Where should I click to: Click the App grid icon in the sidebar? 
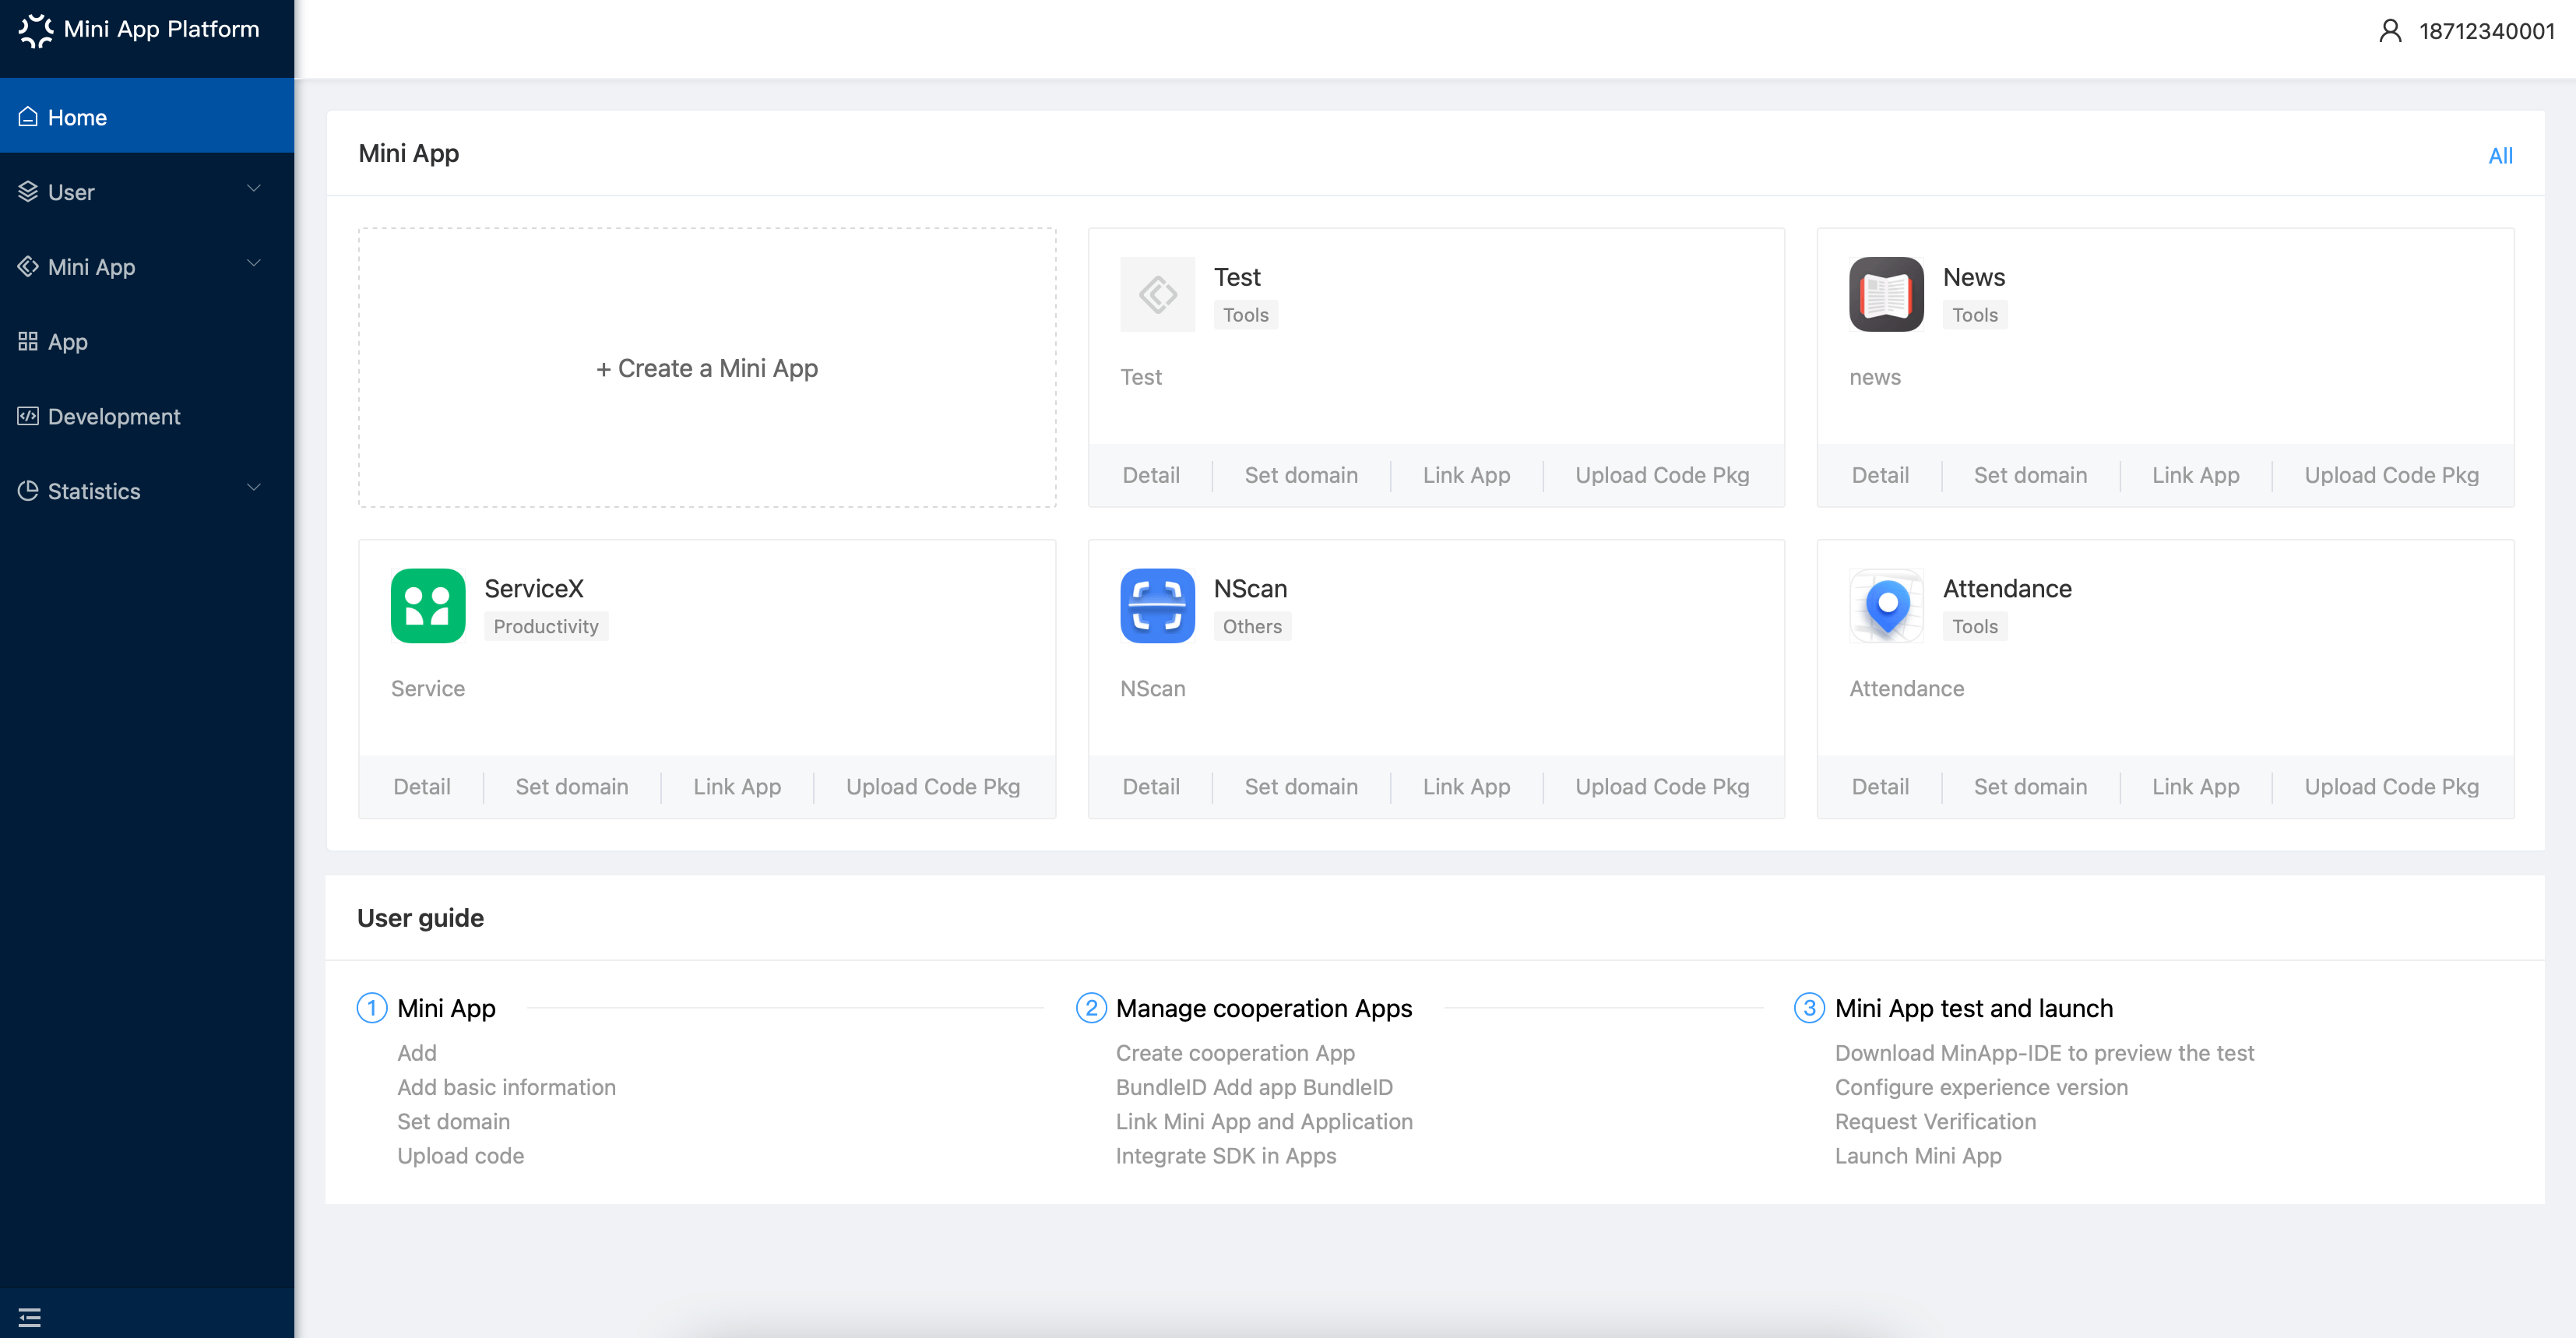[x=28, y=341]
